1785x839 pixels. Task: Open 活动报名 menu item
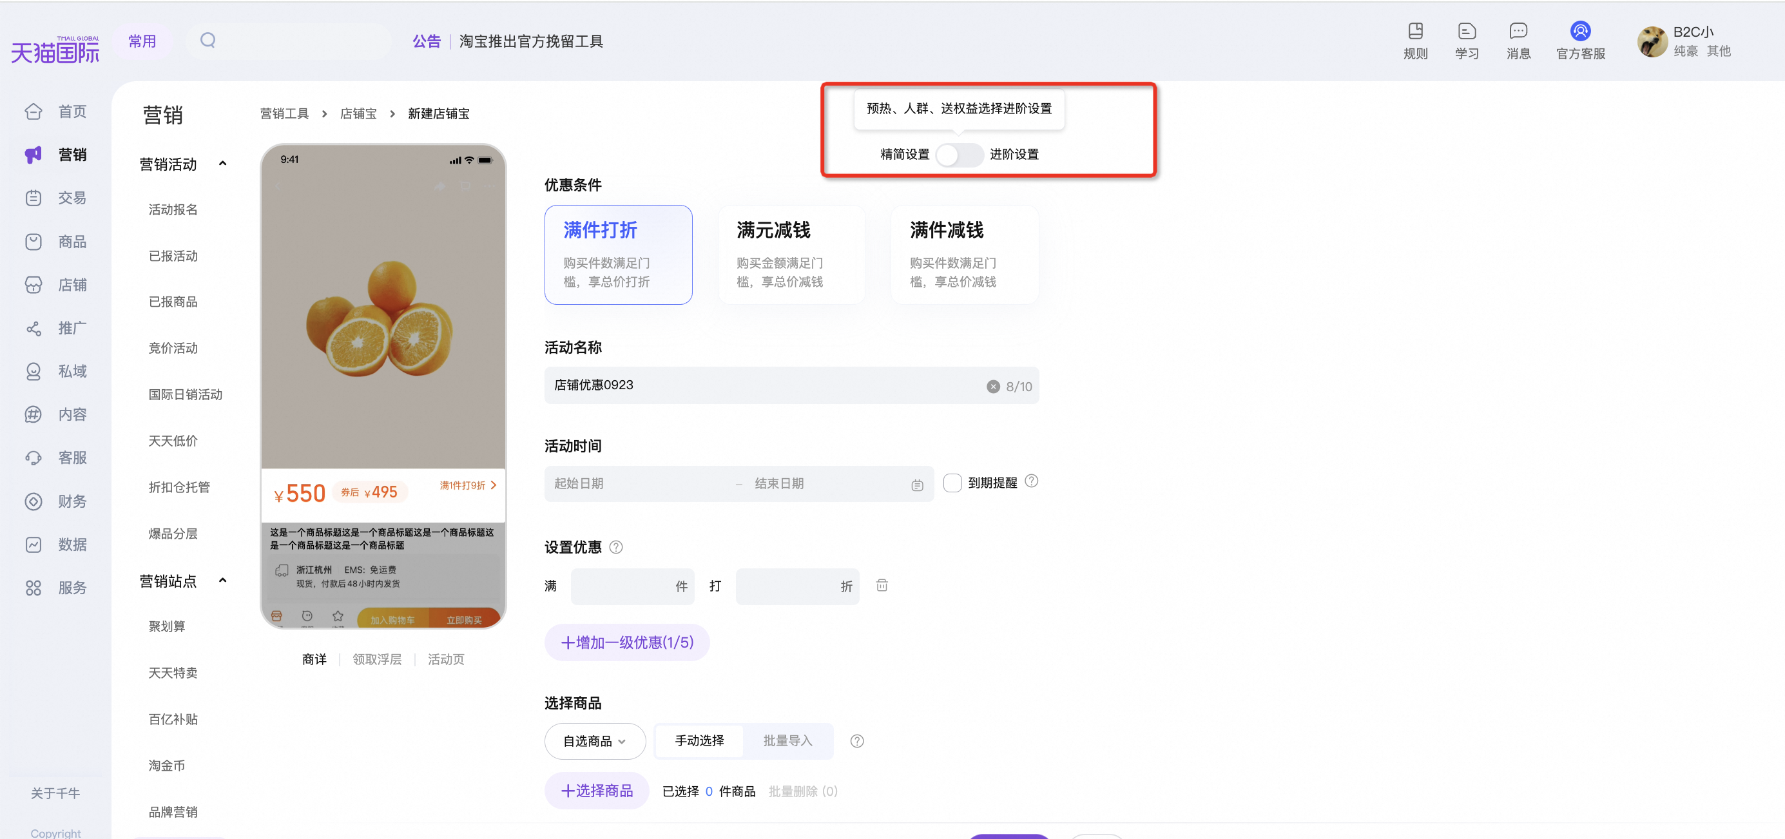173,209
